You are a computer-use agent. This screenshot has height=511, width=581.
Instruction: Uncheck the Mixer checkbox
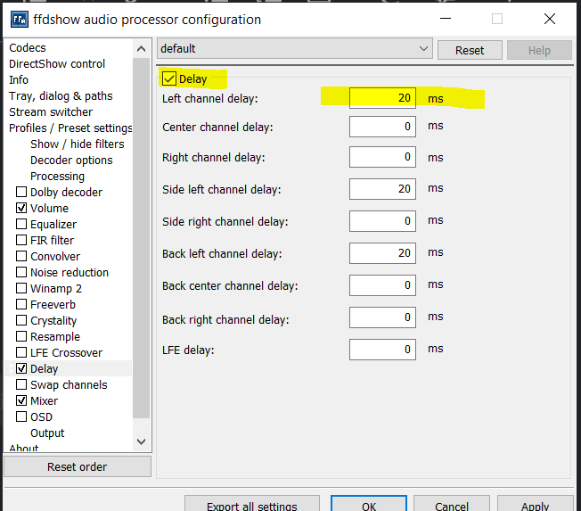(21, 400)
